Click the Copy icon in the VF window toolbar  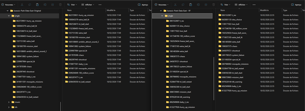(183, 5)
